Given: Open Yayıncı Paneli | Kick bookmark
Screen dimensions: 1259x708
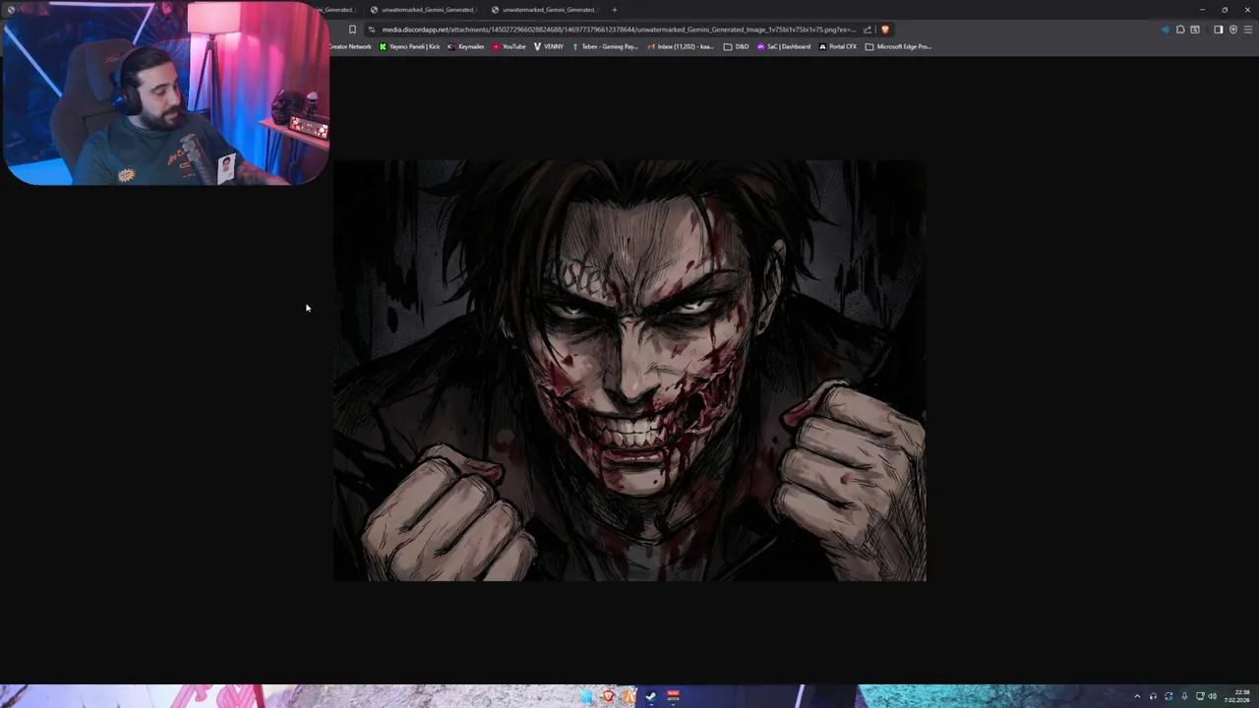Looking at the screenshot, I should pyautogui.click(x=409, y=46).
